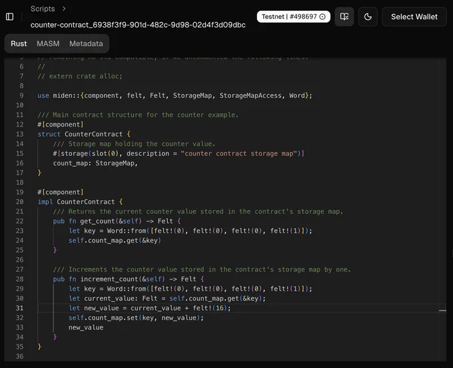
Task: Switch to the Metadata tab
Action: pyautogui.click(x=86, y=43)
